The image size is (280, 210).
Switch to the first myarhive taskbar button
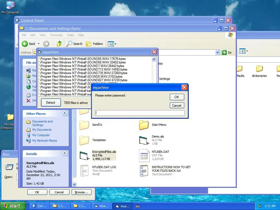coord(102,206)
